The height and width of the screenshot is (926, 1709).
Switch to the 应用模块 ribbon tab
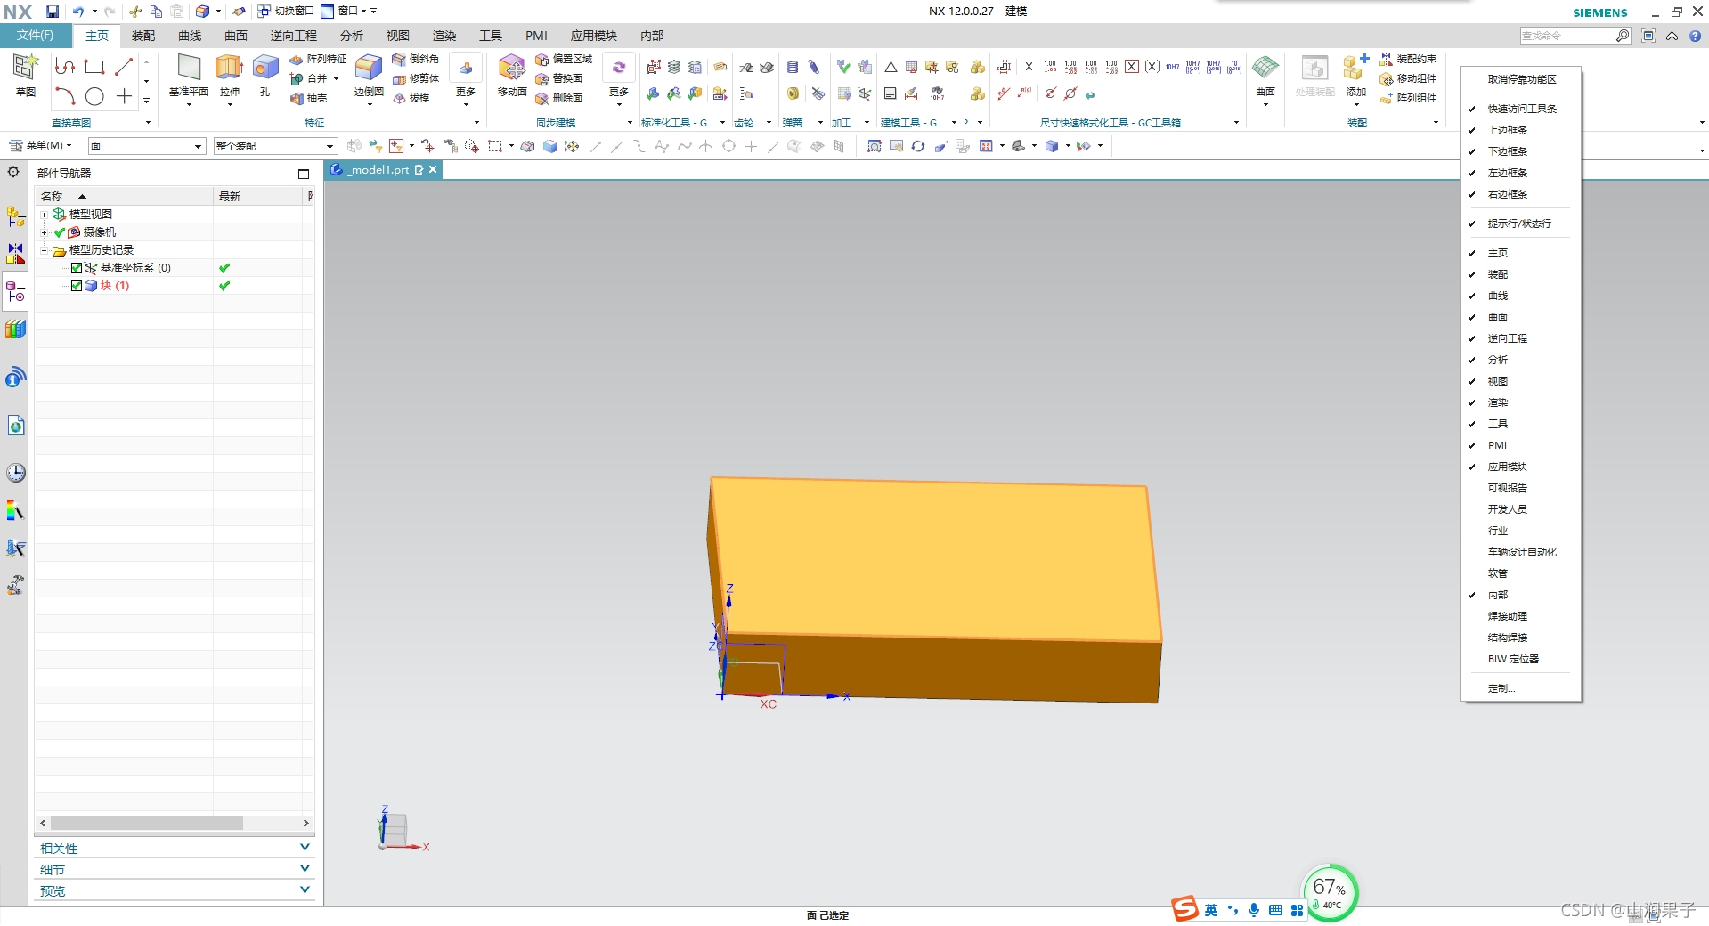(x=594, y=36)
